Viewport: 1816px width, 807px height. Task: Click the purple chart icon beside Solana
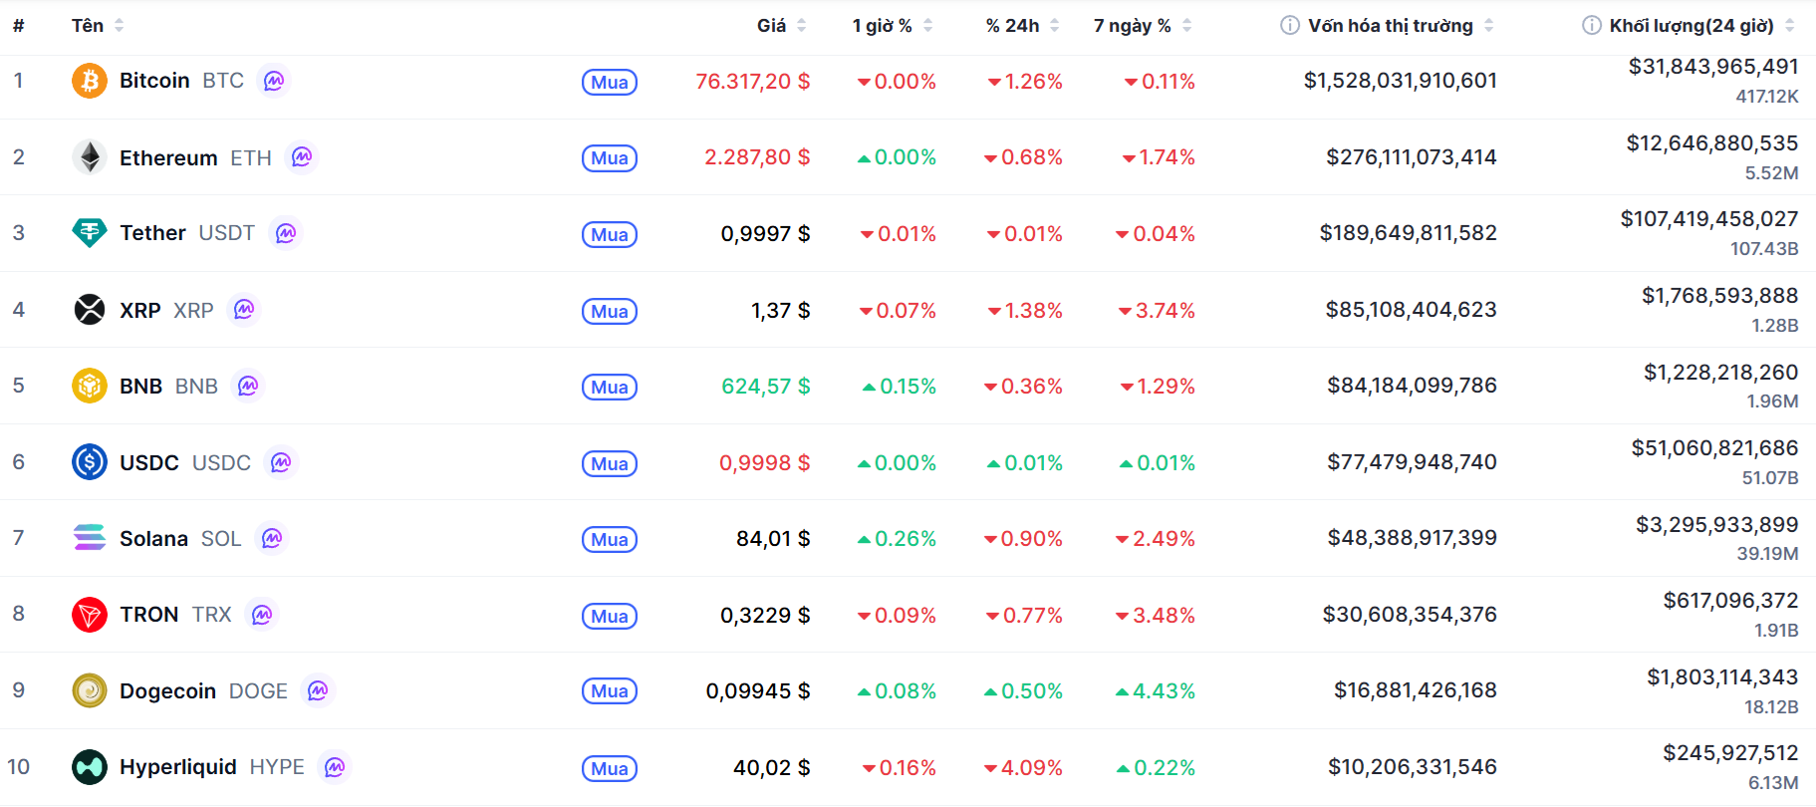[x=272, y=538]
